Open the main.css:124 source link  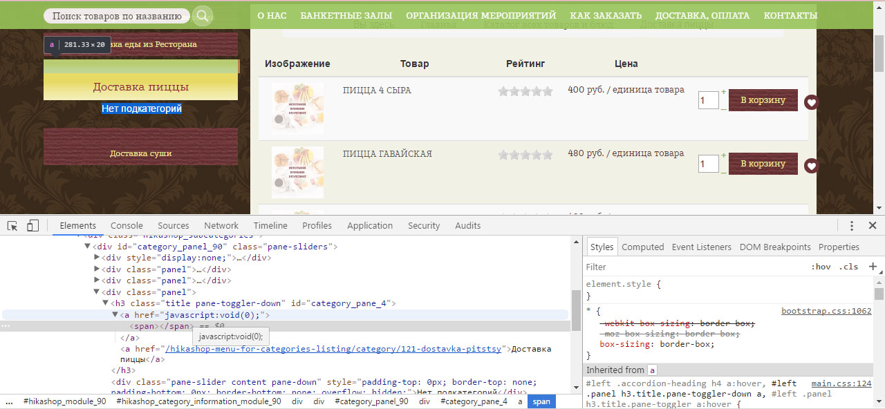coord(841,383)
